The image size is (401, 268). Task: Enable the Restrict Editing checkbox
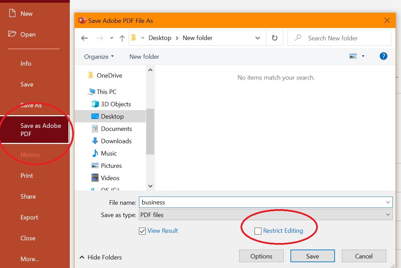pyautogui.click(x=258, y=231)
